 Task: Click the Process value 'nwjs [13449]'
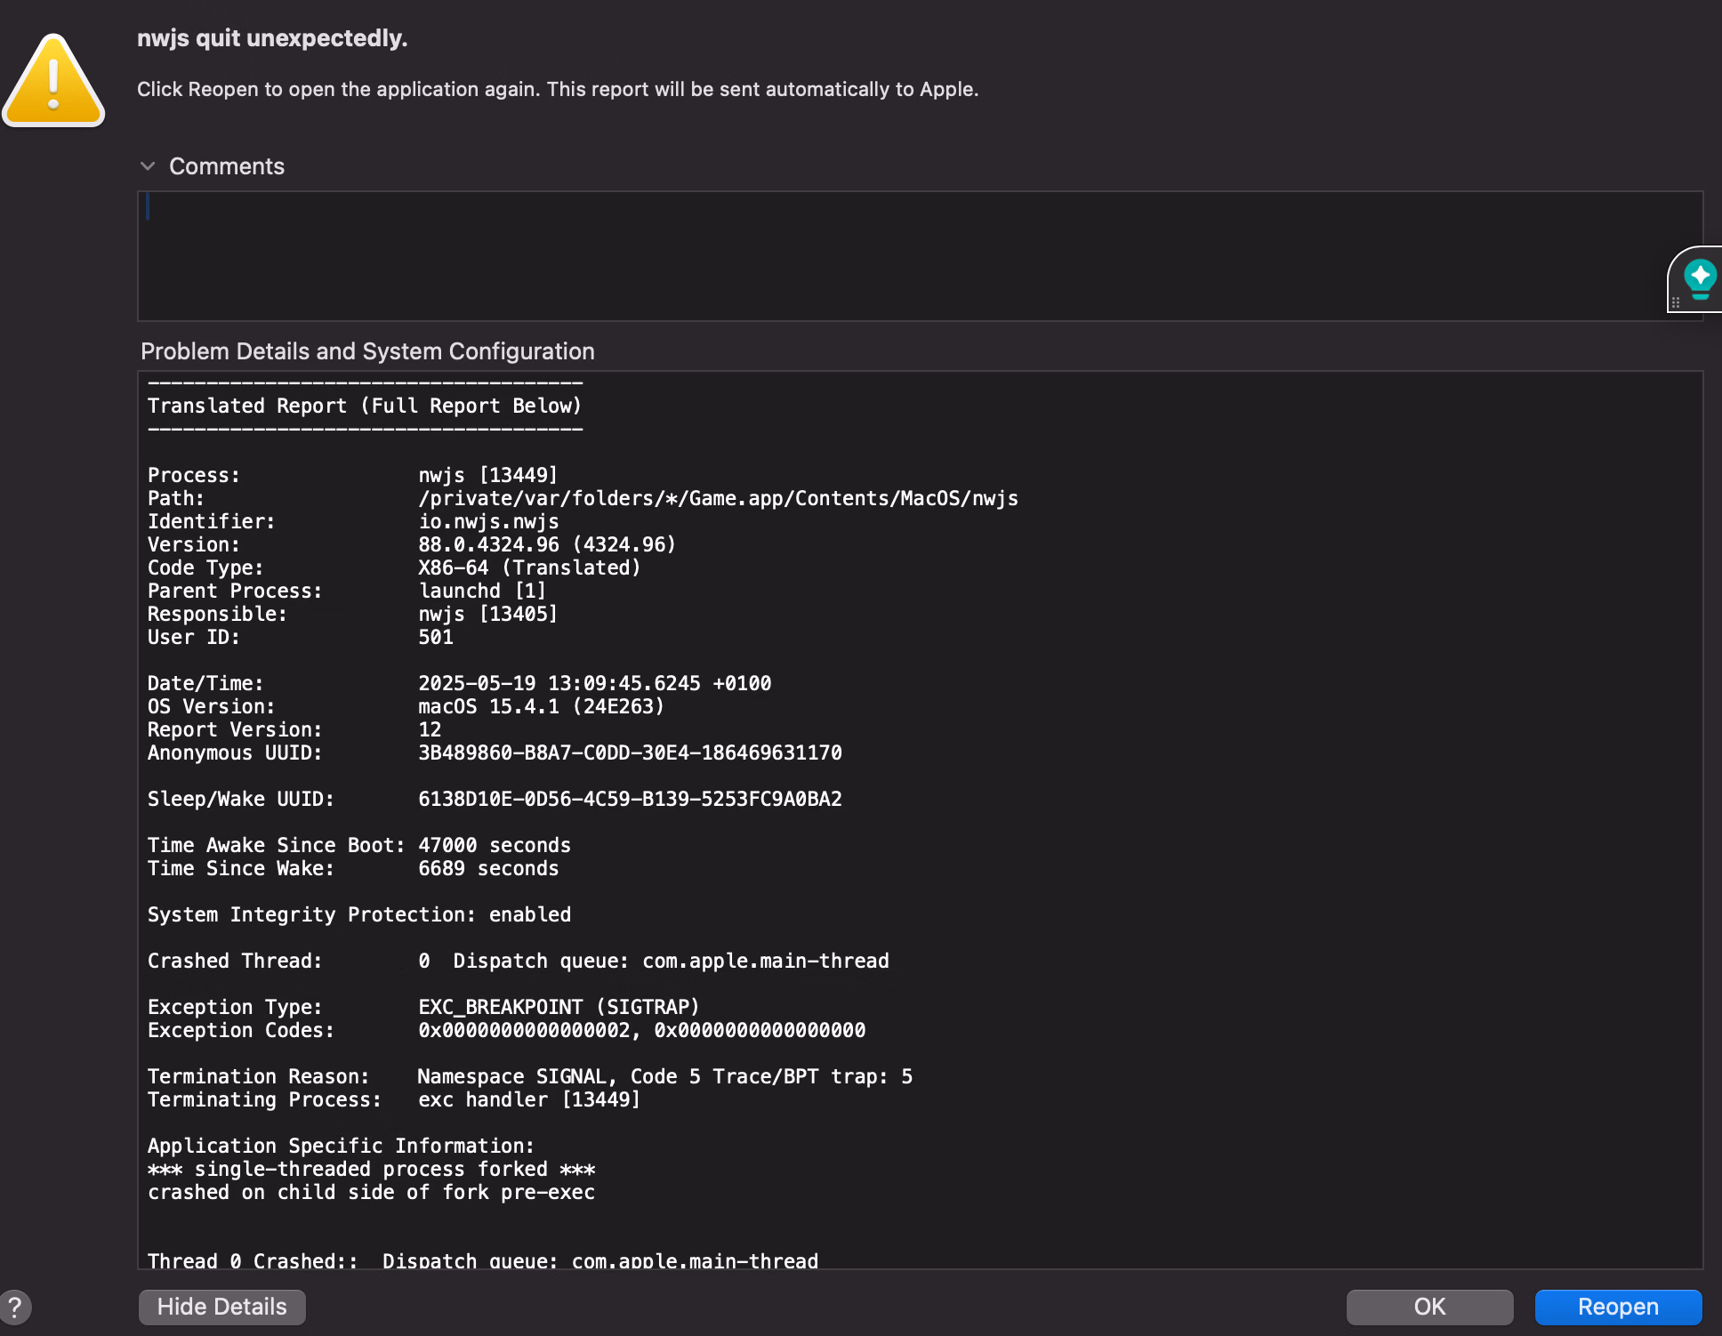point(487,475)
